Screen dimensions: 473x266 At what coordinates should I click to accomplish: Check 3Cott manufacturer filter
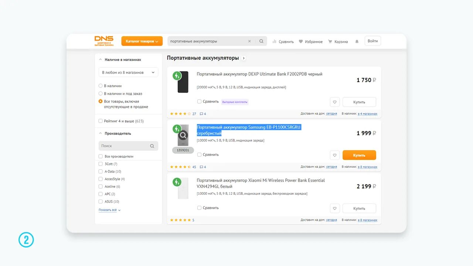pos(101,164)
